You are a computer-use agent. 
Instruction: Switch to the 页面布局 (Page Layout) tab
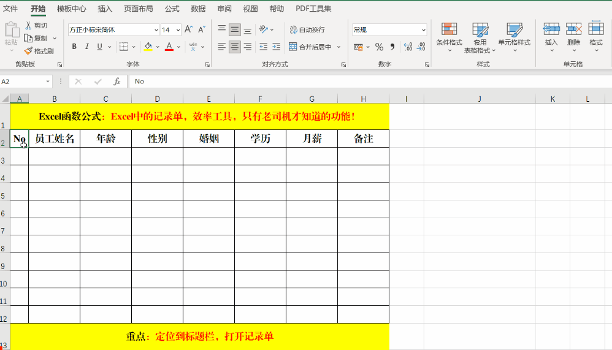click(138, 8)
